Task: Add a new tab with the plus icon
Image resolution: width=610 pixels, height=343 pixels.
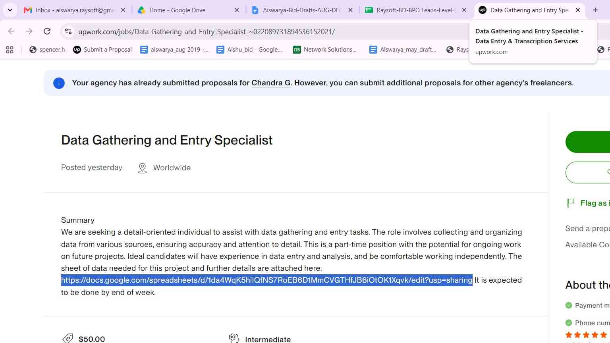Action: (595, 10)
